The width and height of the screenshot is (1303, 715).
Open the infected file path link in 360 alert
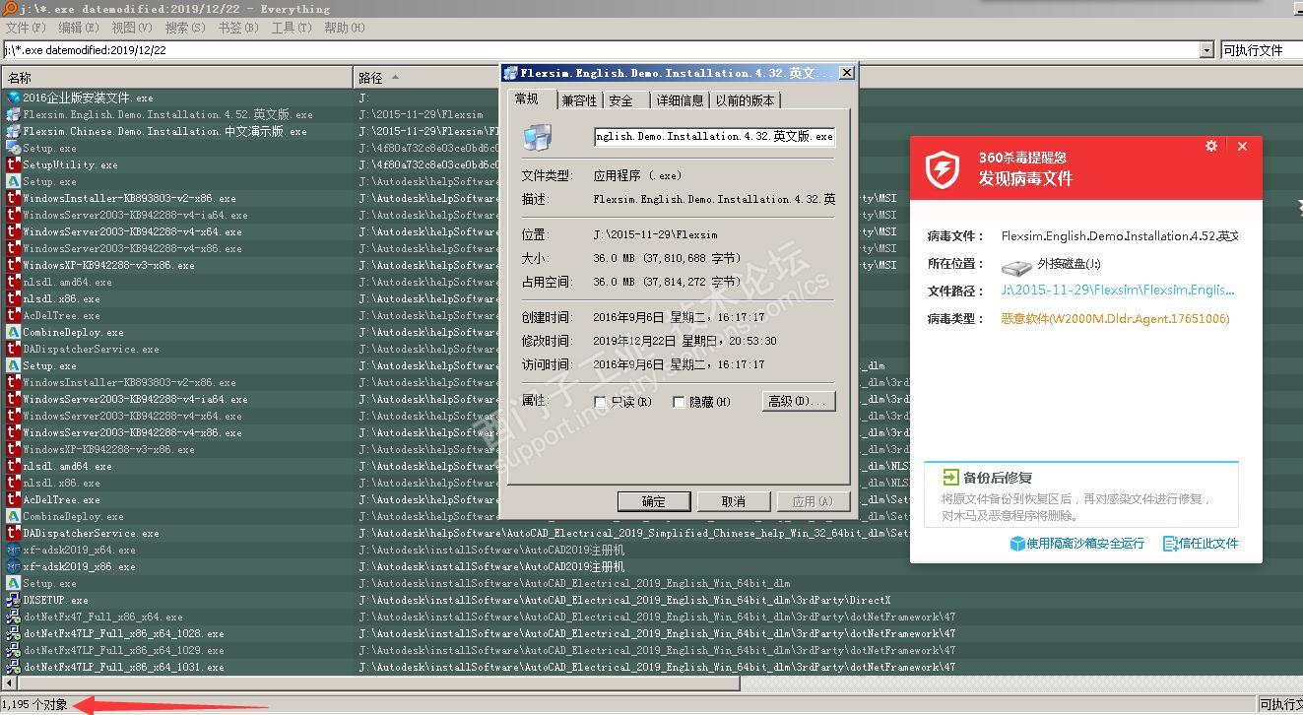(x=1118, y=291)
